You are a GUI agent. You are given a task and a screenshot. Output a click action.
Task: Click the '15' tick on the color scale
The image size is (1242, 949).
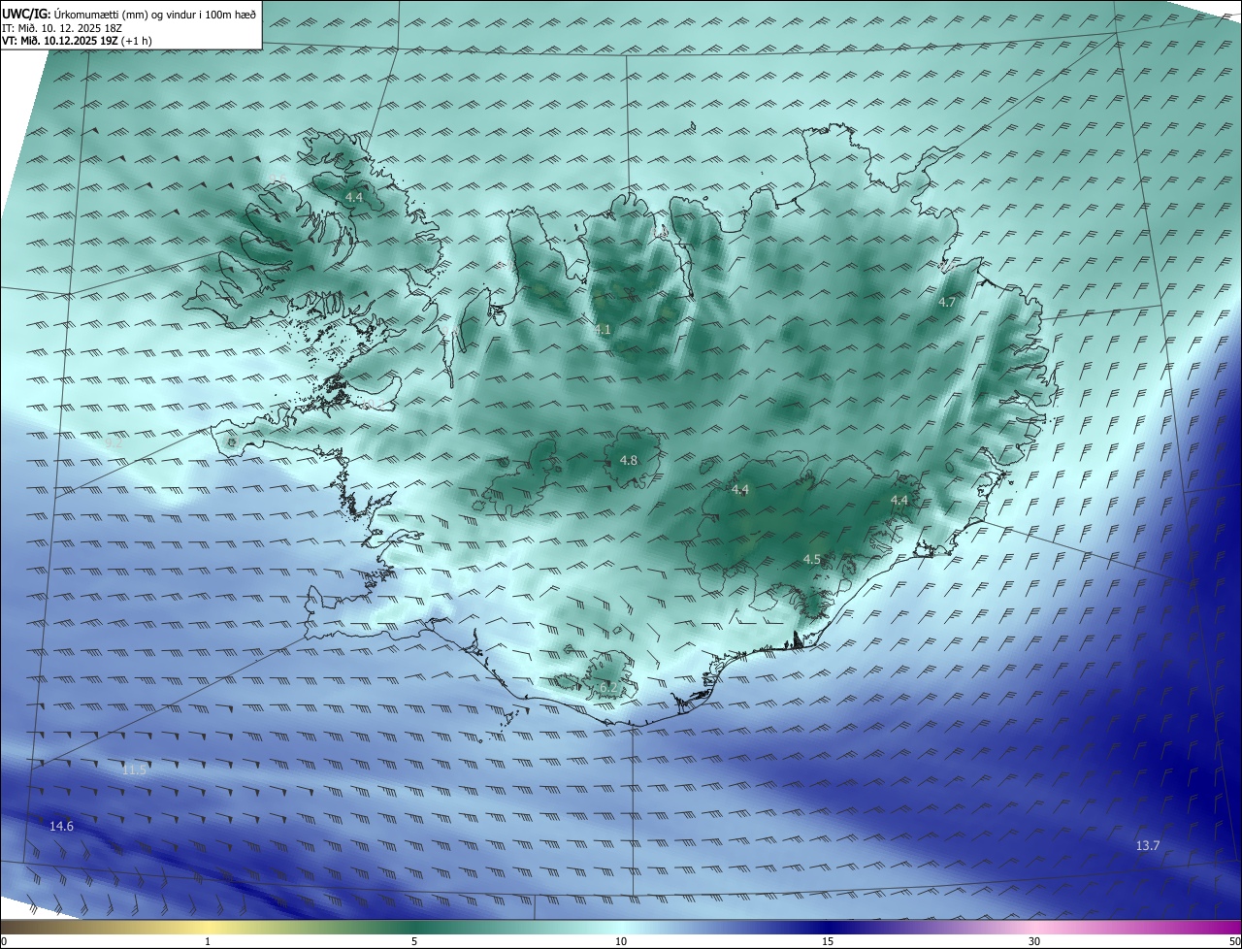coord(828,942)
